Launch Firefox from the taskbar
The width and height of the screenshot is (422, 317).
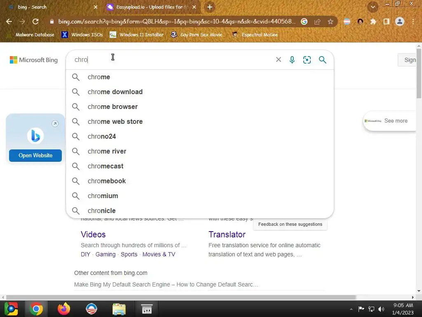[64, 309]
